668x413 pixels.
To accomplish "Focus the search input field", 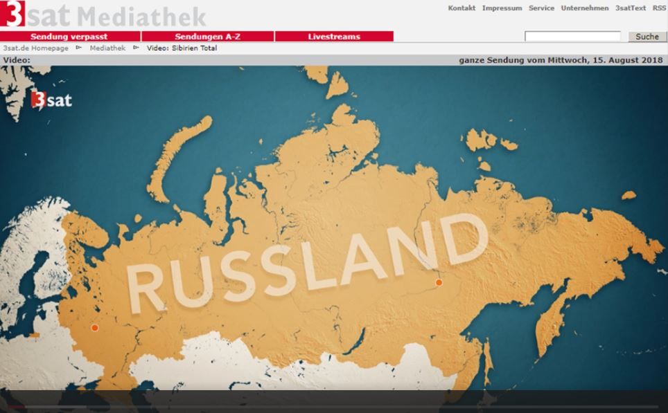I will coord(572,37).
